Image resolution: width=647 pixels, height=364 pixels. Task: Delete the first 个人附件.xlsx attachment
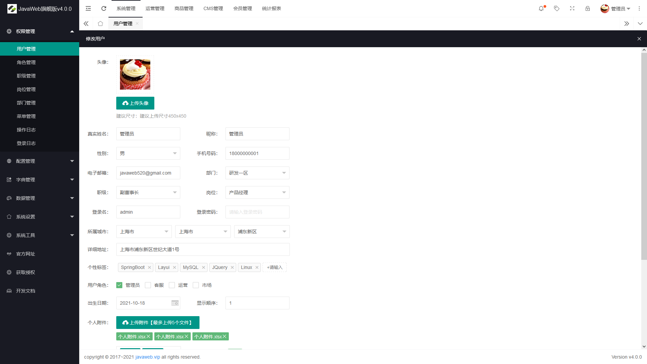click(x=148, y=336)
